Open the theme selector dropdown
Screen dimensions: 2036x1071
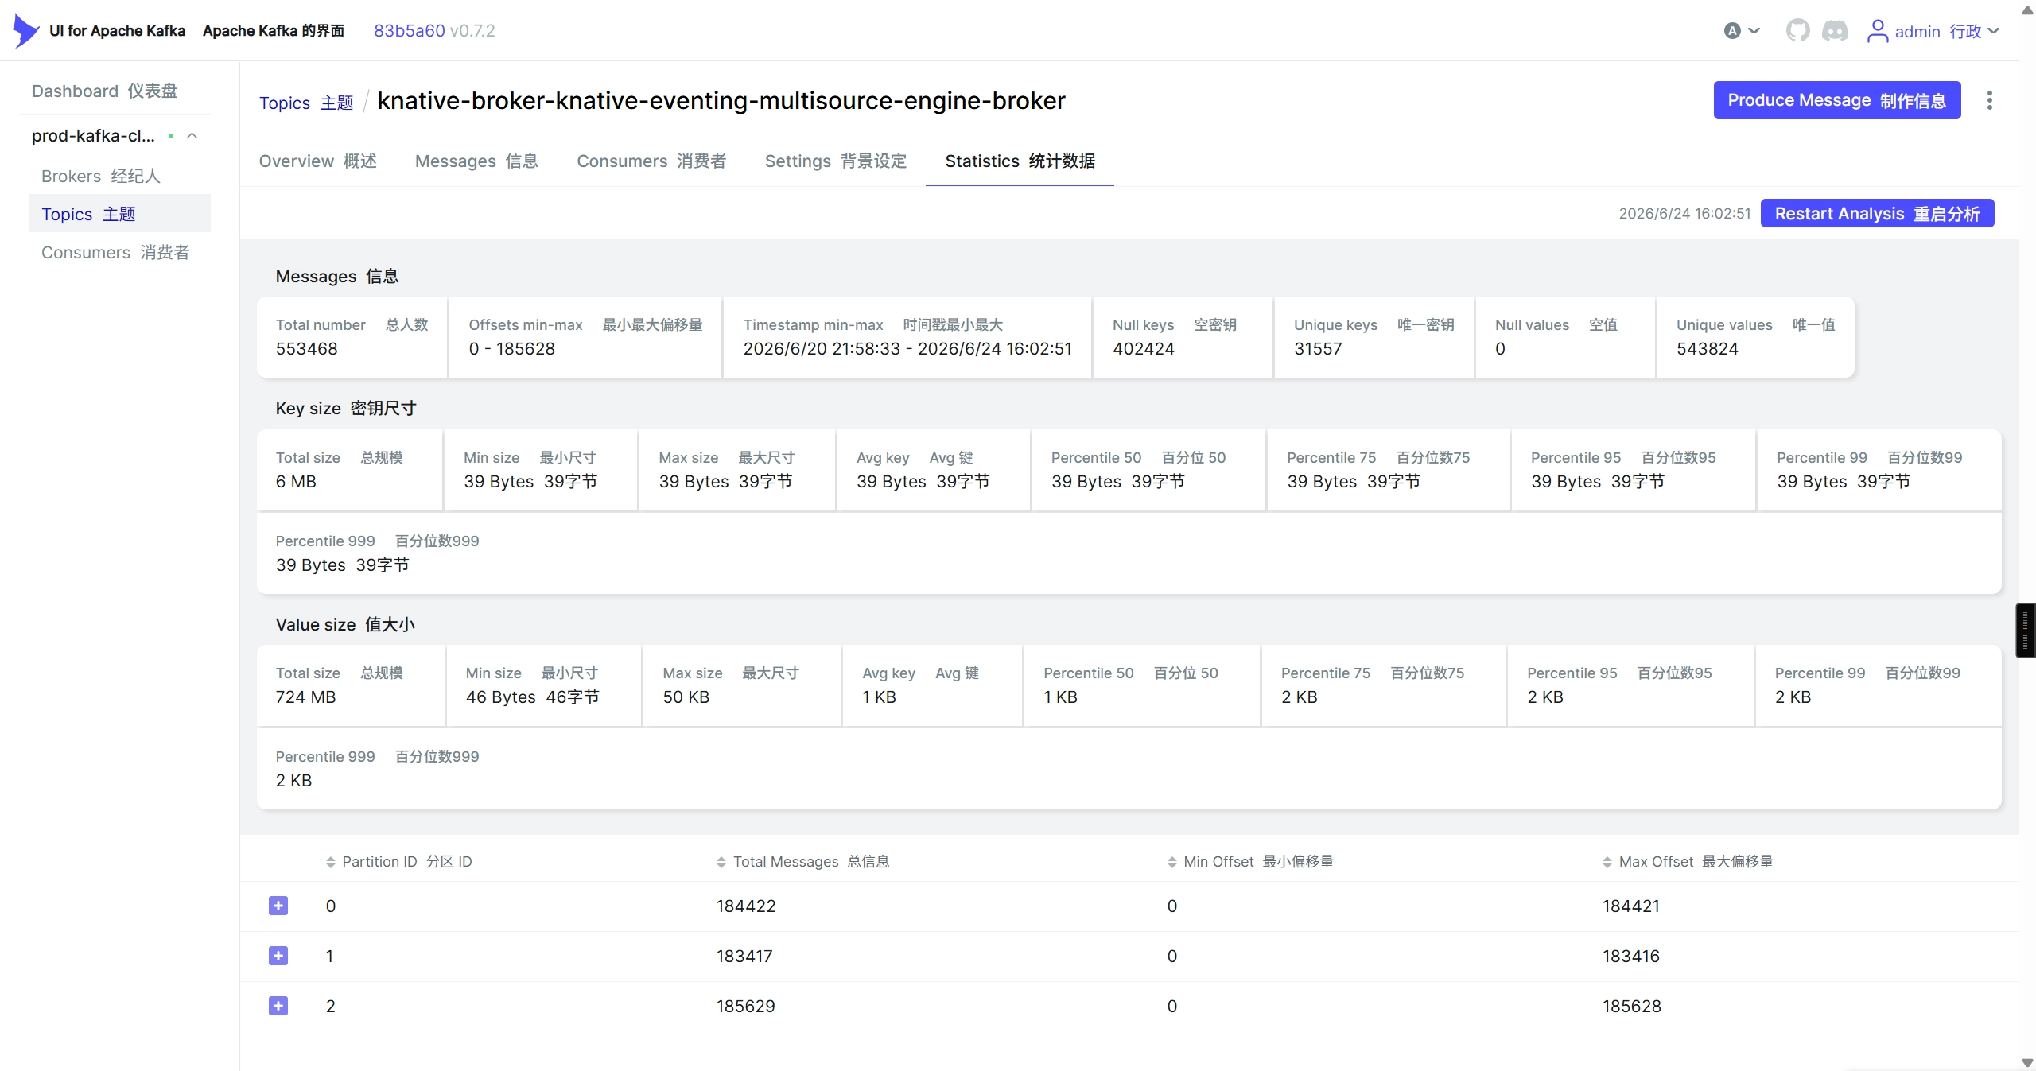tap(1742, 31)
